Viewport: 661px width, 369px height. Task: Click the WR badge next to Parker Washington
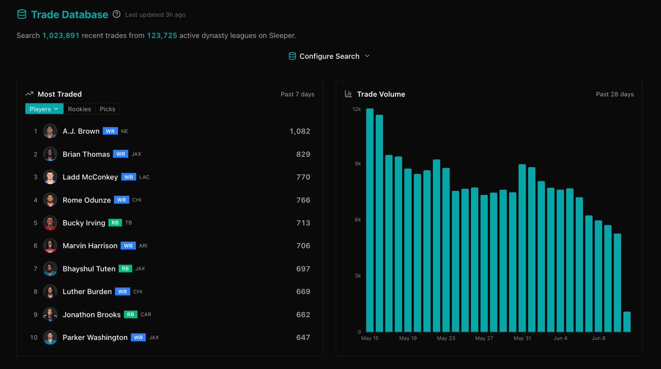(138, 338)
